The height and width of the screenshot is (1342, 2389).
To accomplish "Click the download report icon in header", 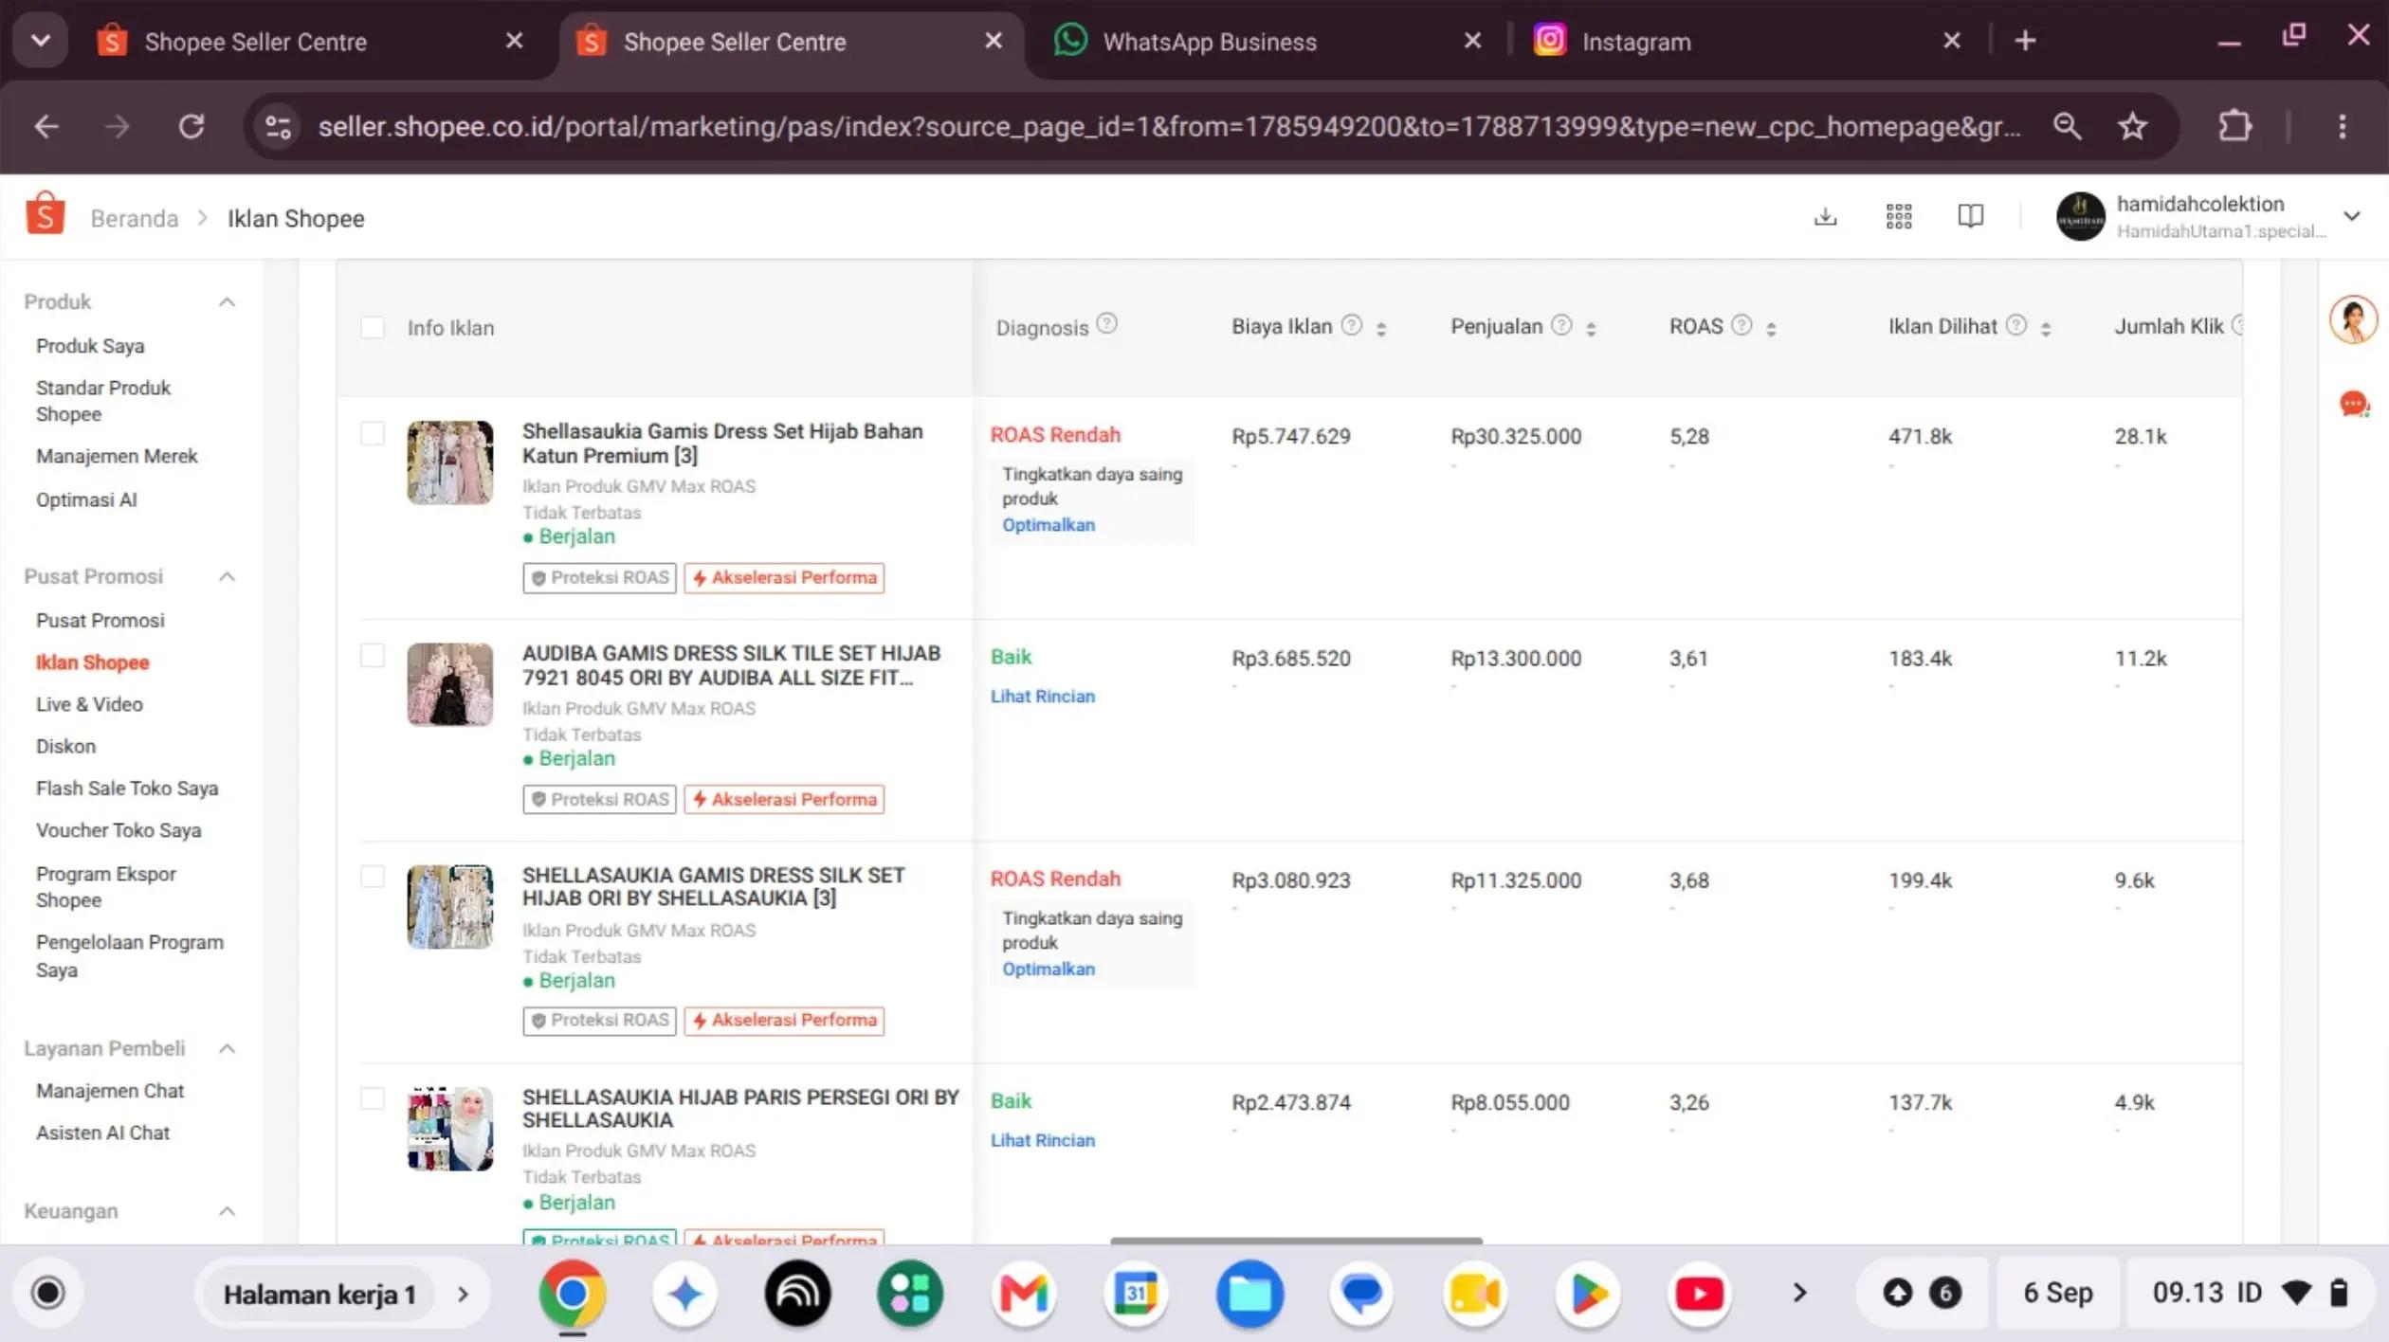I will point(1825,217).
